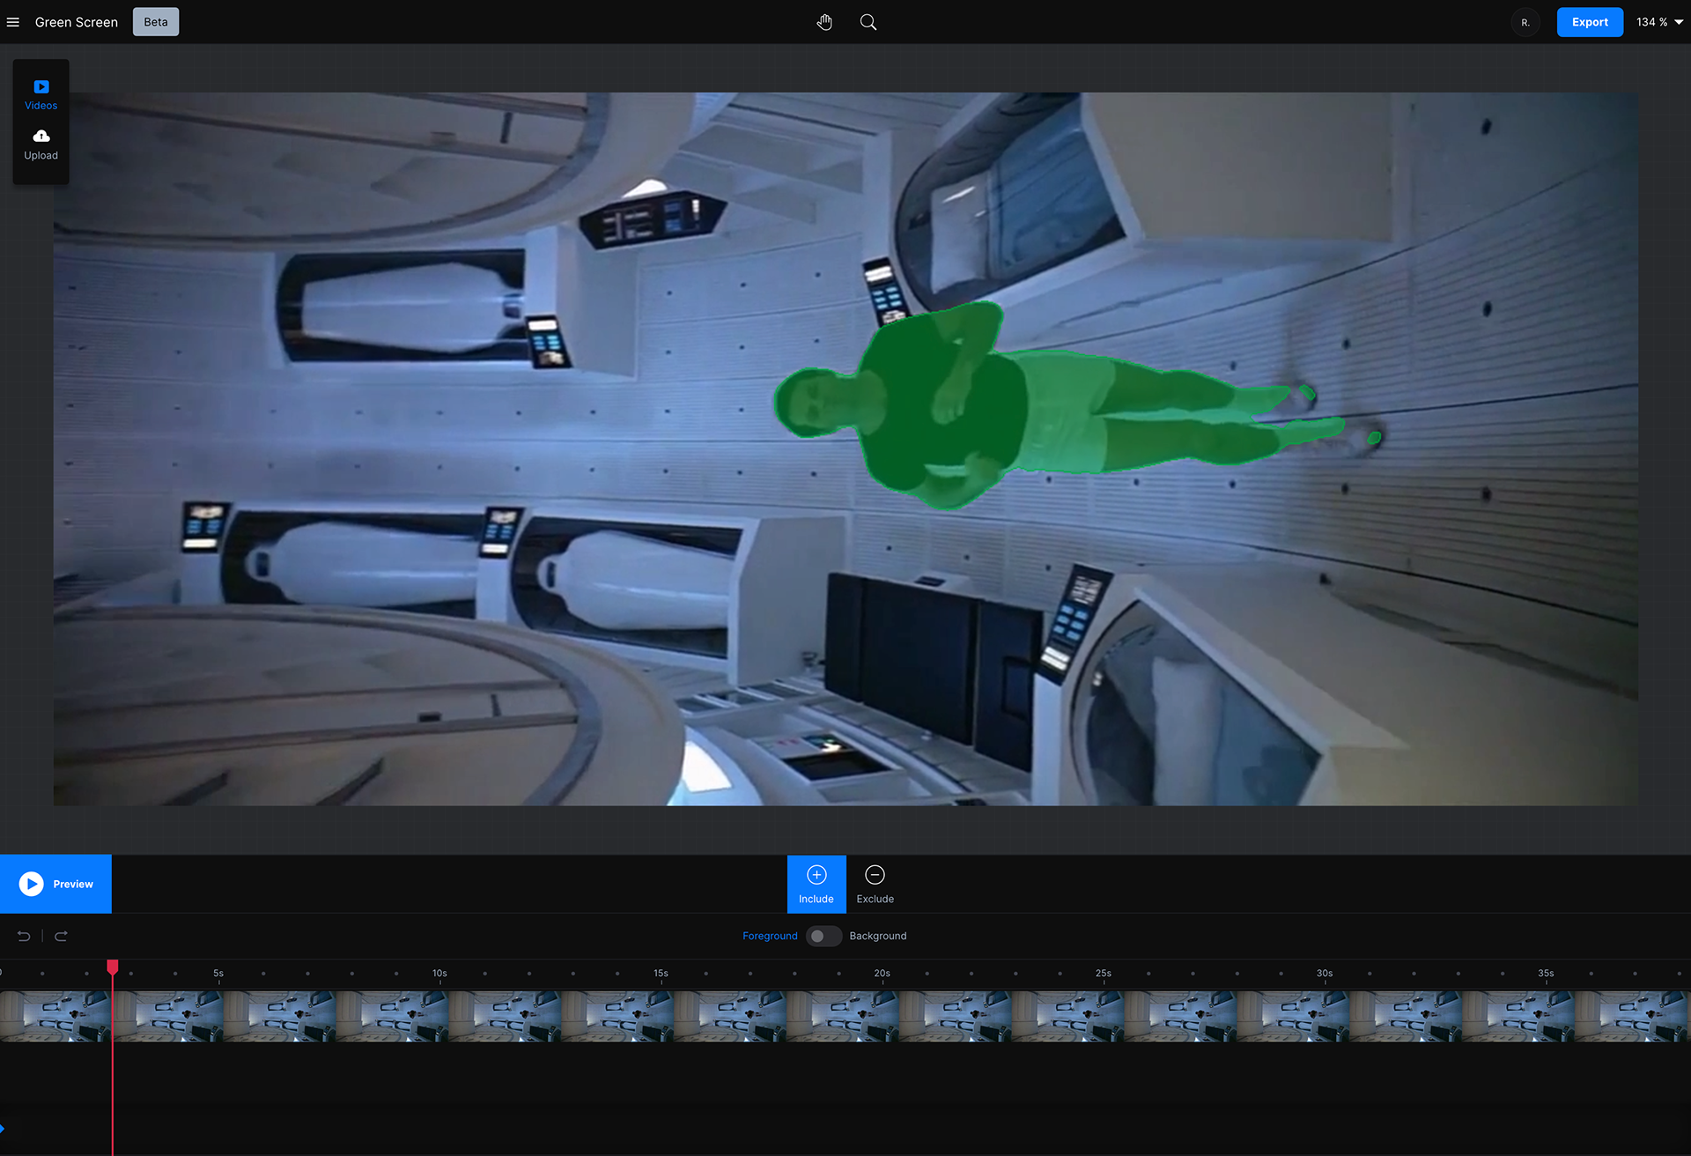Toggle the Foreground/Background switch
The width and height of the screenshot is (1691, 1156).
(823, 936)
